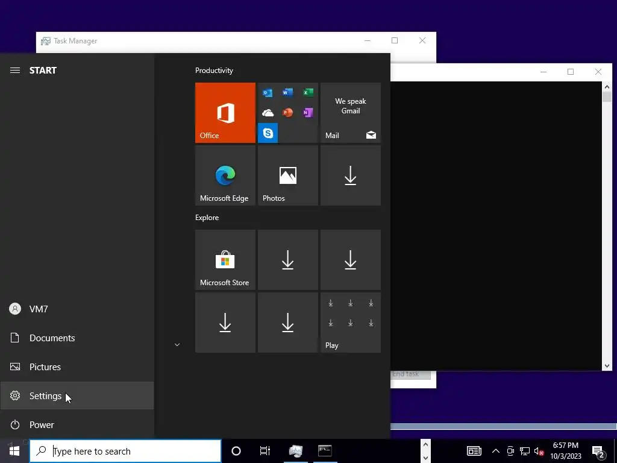Click the End task button in Task Manager
Viewport: 617px width, 463px height.
tap(411, 374)
